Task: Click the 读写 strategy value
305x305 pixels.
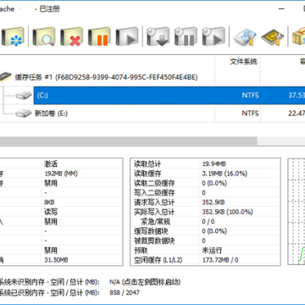Action: click(x=51, y=212)
